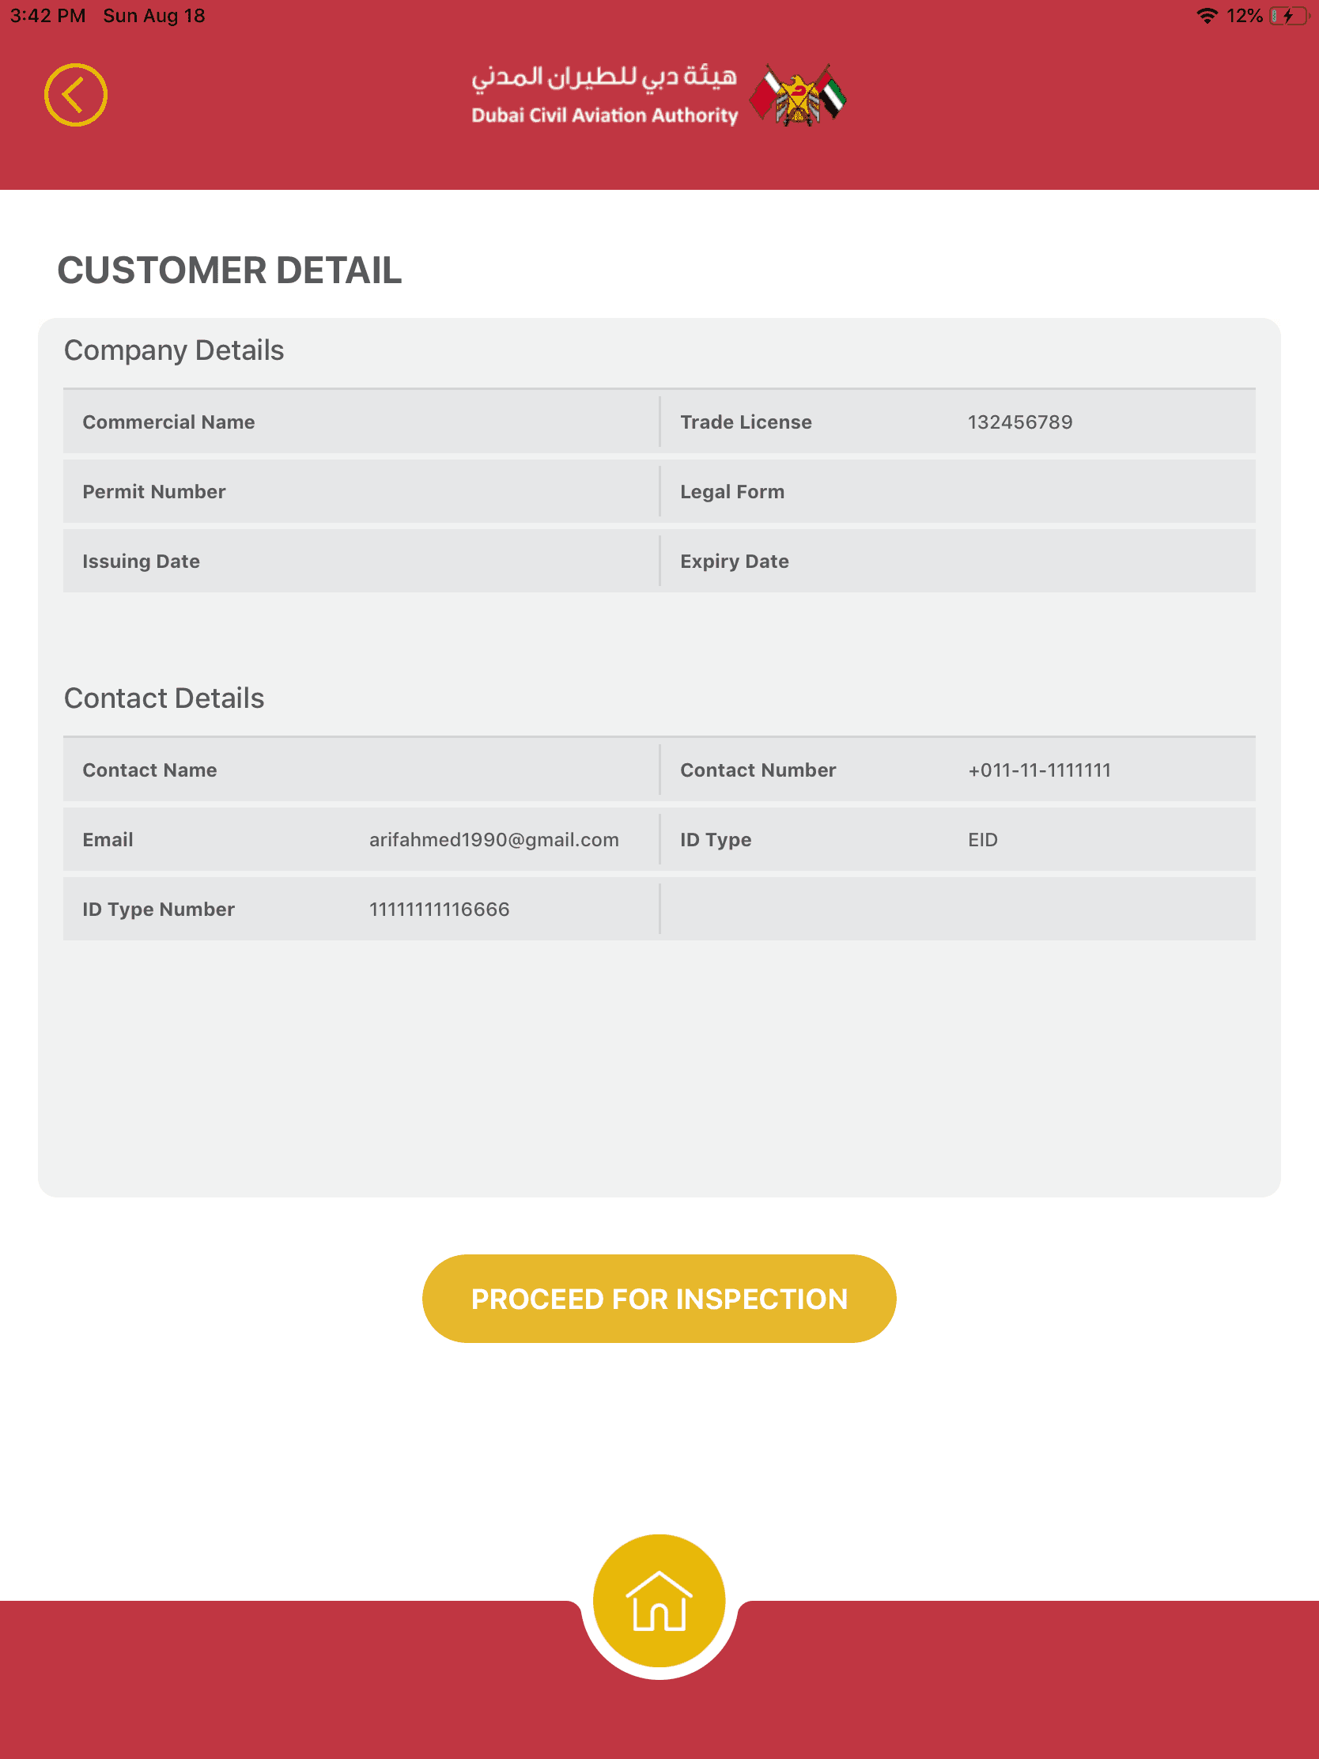Open the home screen icon
This screenshot has height=1759, width=1319.
coord(659,1601)
